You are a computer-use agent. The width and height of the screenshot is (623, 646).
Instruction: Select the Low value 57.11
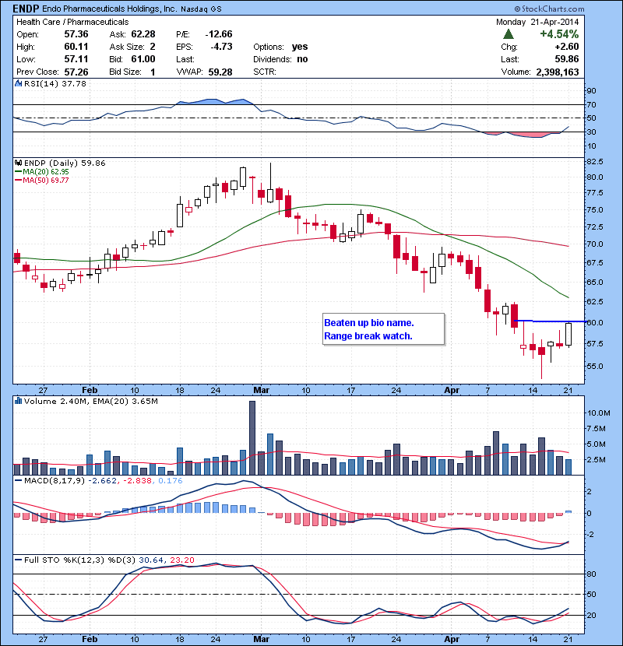click(76, 59)
